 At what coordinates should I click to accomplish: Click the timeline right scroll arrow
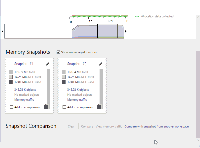tap(126, 31)
